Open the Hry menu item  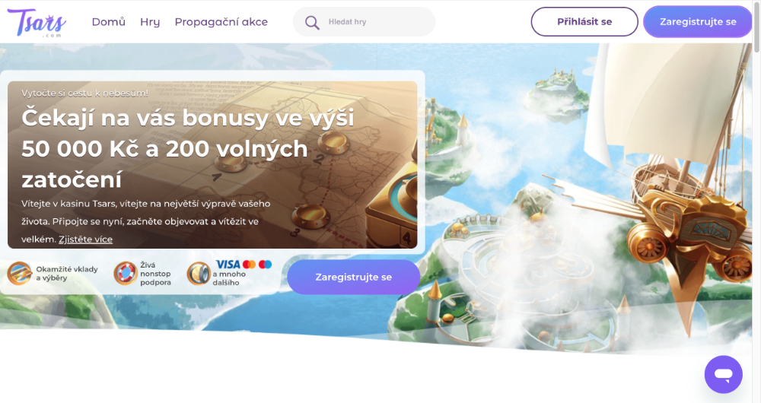click(x=150, y=22)
